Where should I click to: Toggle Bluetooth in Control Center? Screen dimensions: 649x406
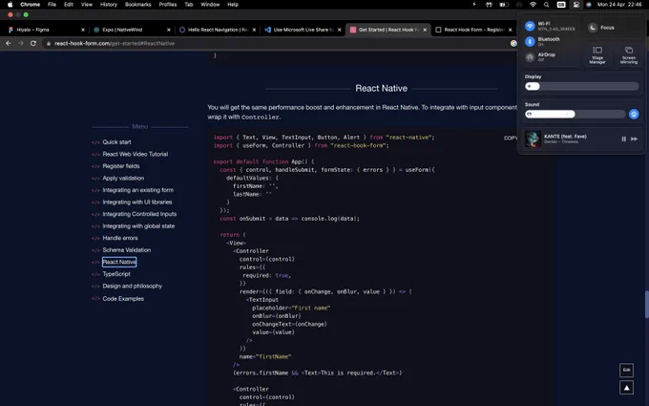(530, 41)
